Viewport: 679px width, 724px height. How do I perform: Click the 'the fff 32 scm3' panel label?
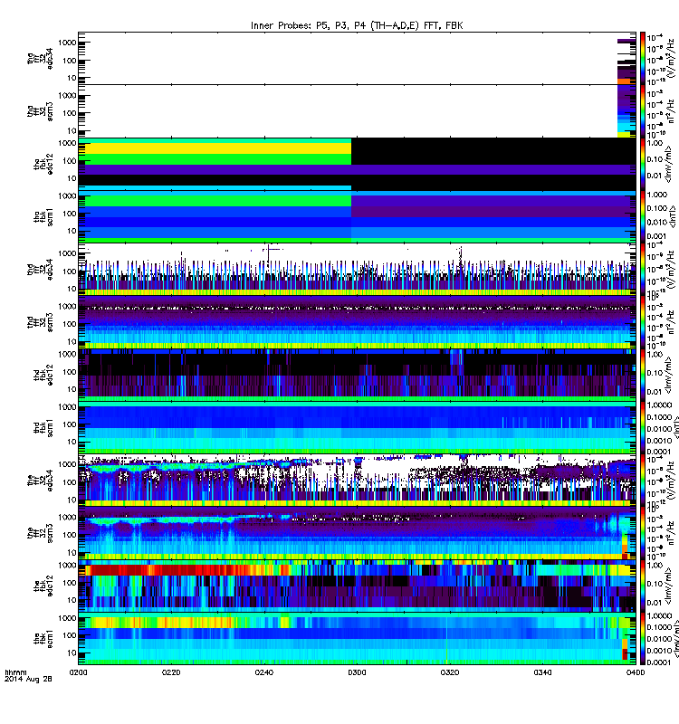point(40,533)
